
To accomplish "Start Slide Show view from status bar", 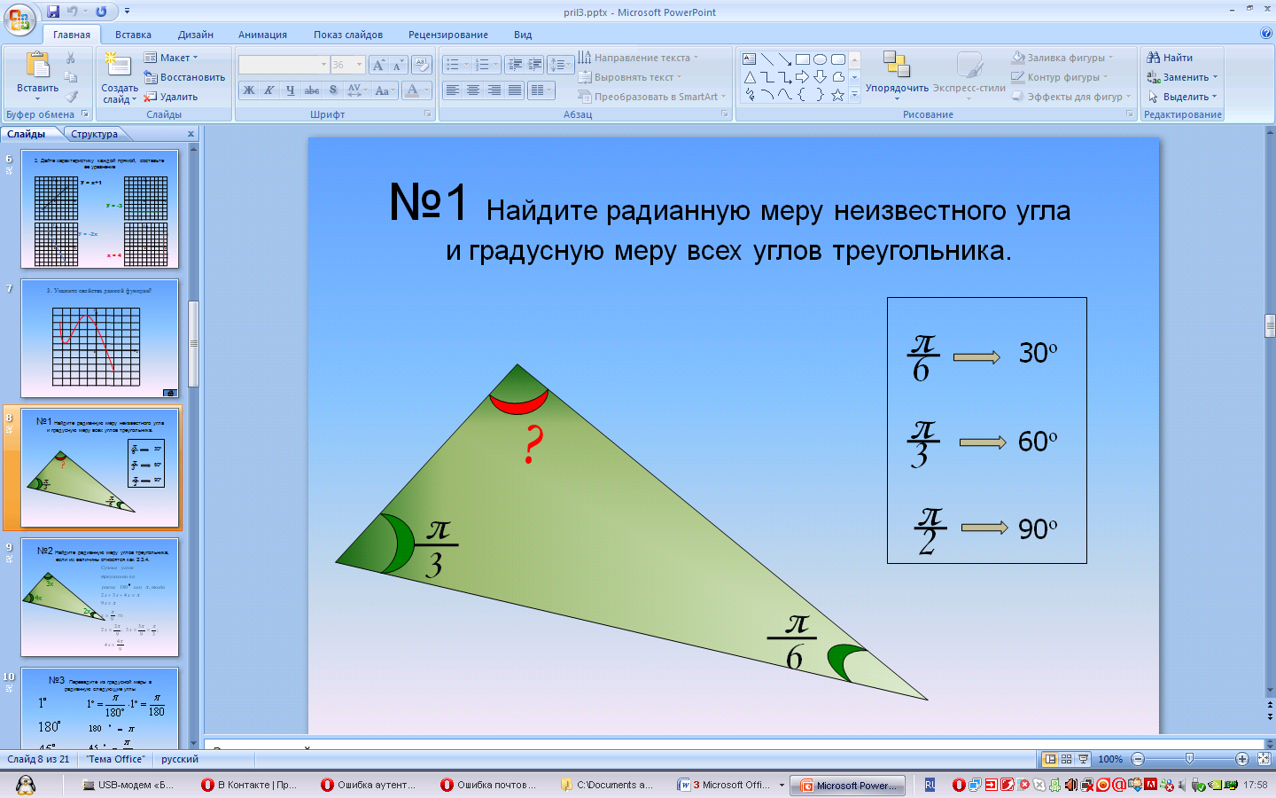I will click(1084, 759).
